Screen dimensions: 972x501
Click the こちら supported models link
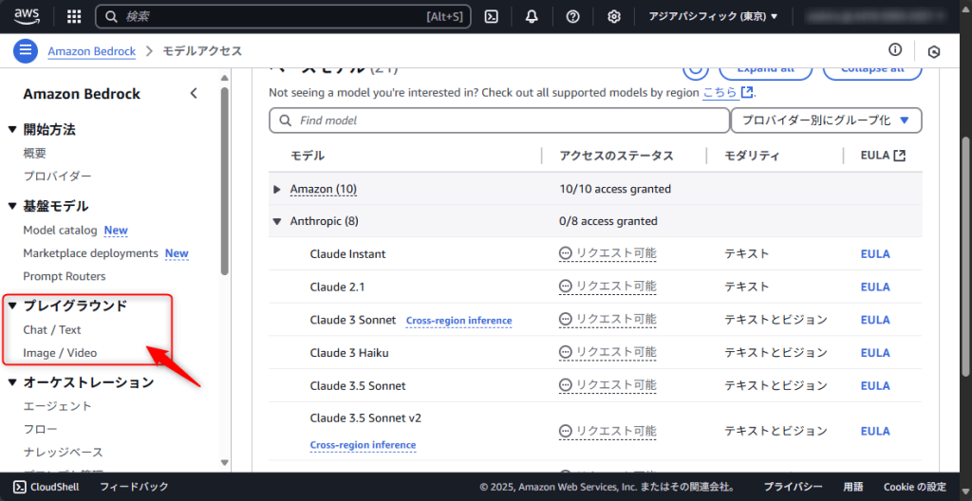pyautogui.click(x=720, y=92)
